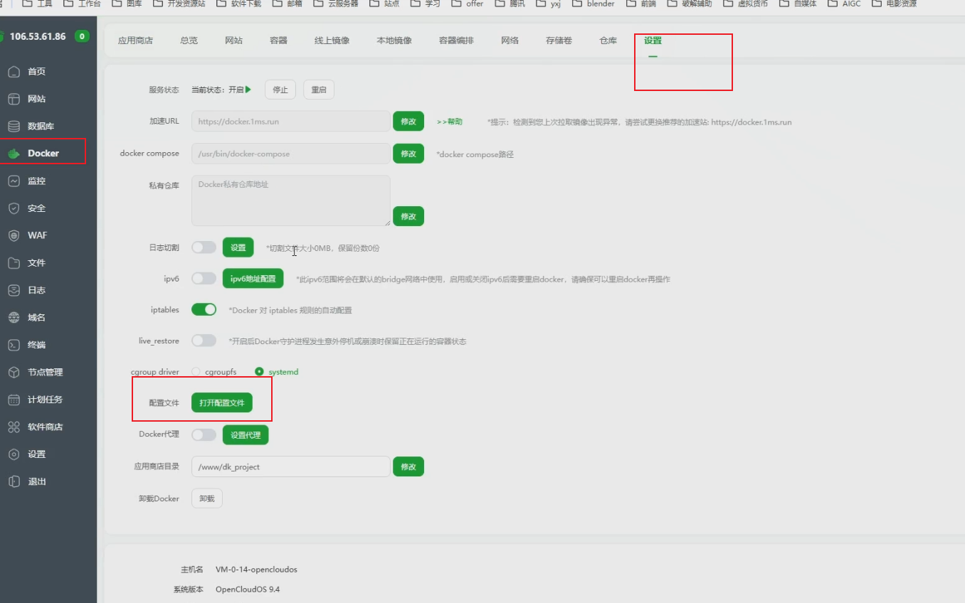The image size is (965, 603).
Task: Toggle the Docker proxy switch
Action: click(x=204, y=434)
